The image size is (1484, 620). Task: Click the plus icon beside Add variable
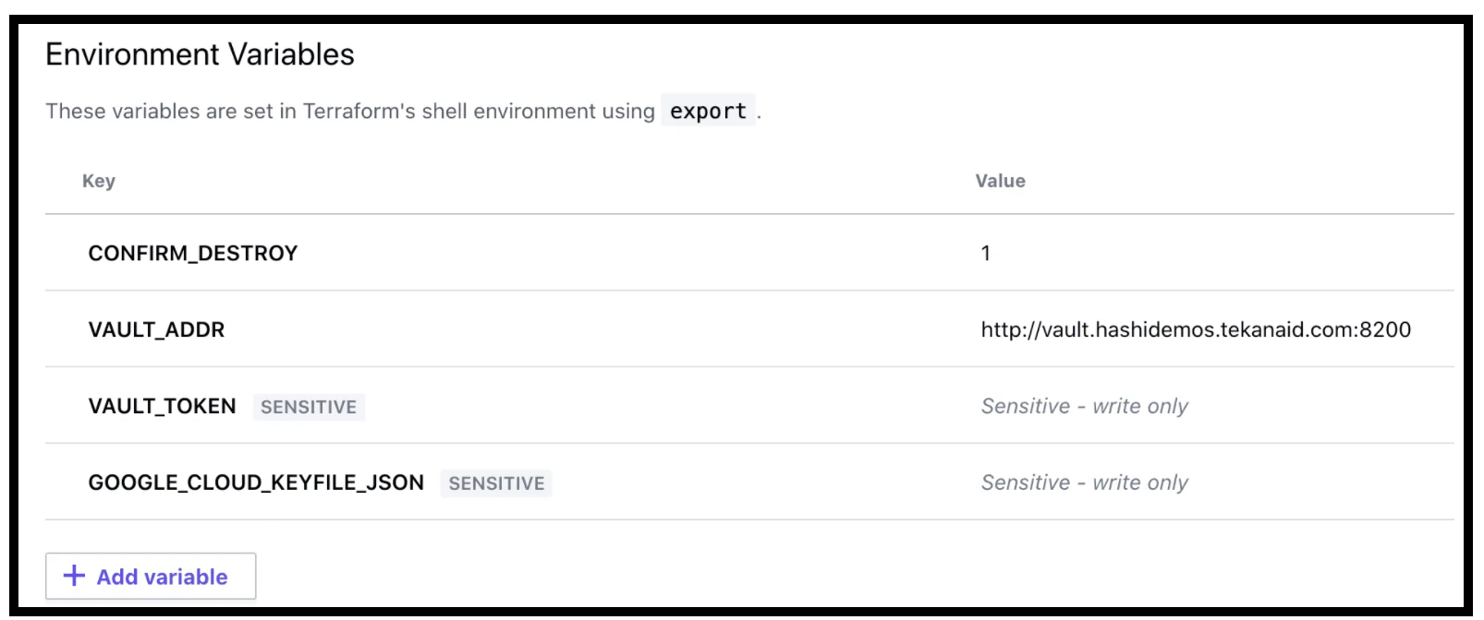click(74, 577)
